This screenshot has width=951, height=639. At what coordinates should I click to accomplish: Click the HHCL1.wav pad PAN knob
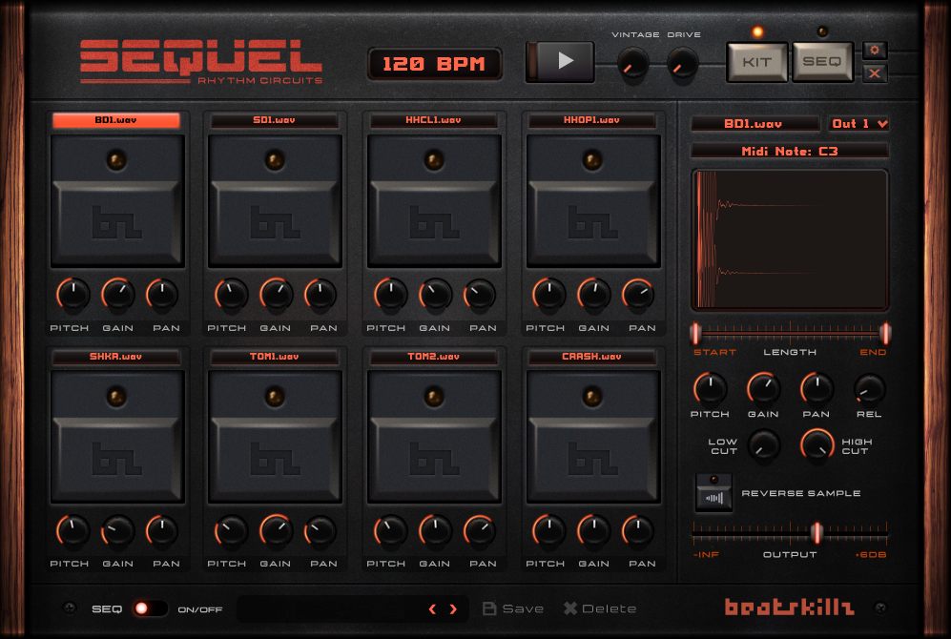pyautogui.click(x=480, y=295)
